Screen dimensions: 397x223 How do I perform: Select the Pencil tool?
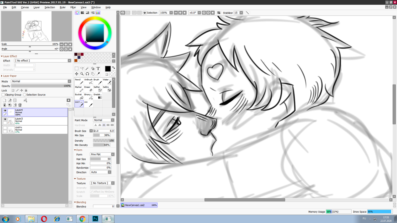(x=79, y=81)
